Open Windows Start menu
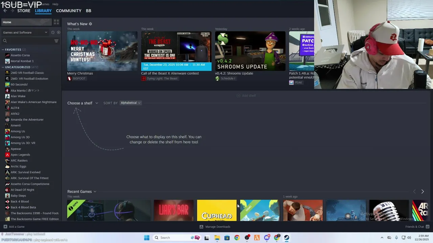433x243 pixels. [x=146, y=238]
